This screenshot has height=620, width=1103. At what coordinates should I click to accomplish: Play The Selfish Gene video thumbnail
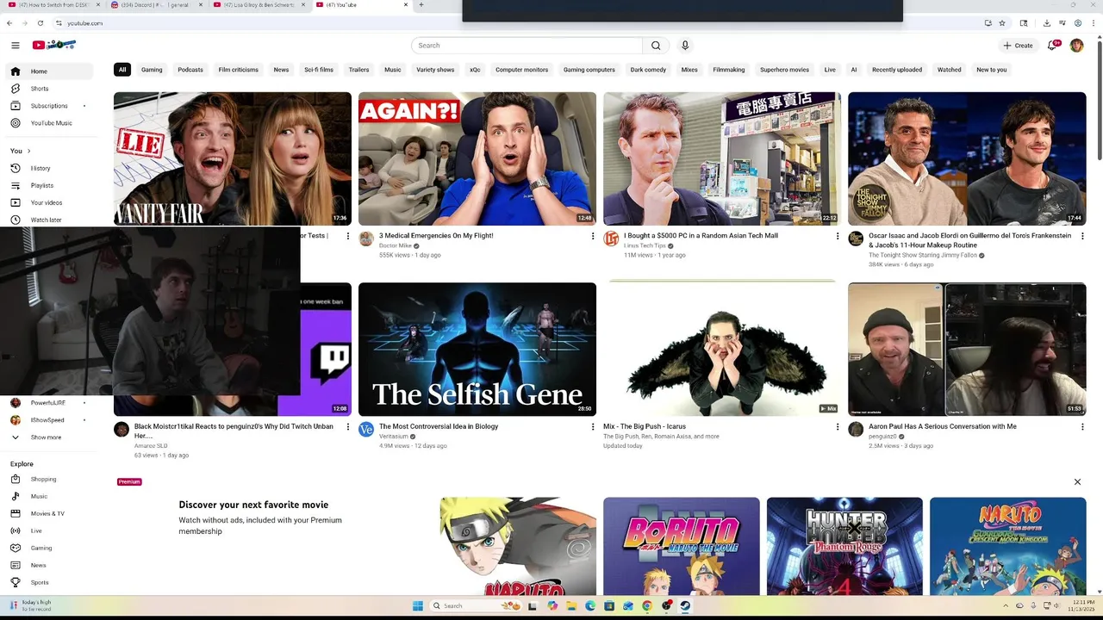coord(477,350)
